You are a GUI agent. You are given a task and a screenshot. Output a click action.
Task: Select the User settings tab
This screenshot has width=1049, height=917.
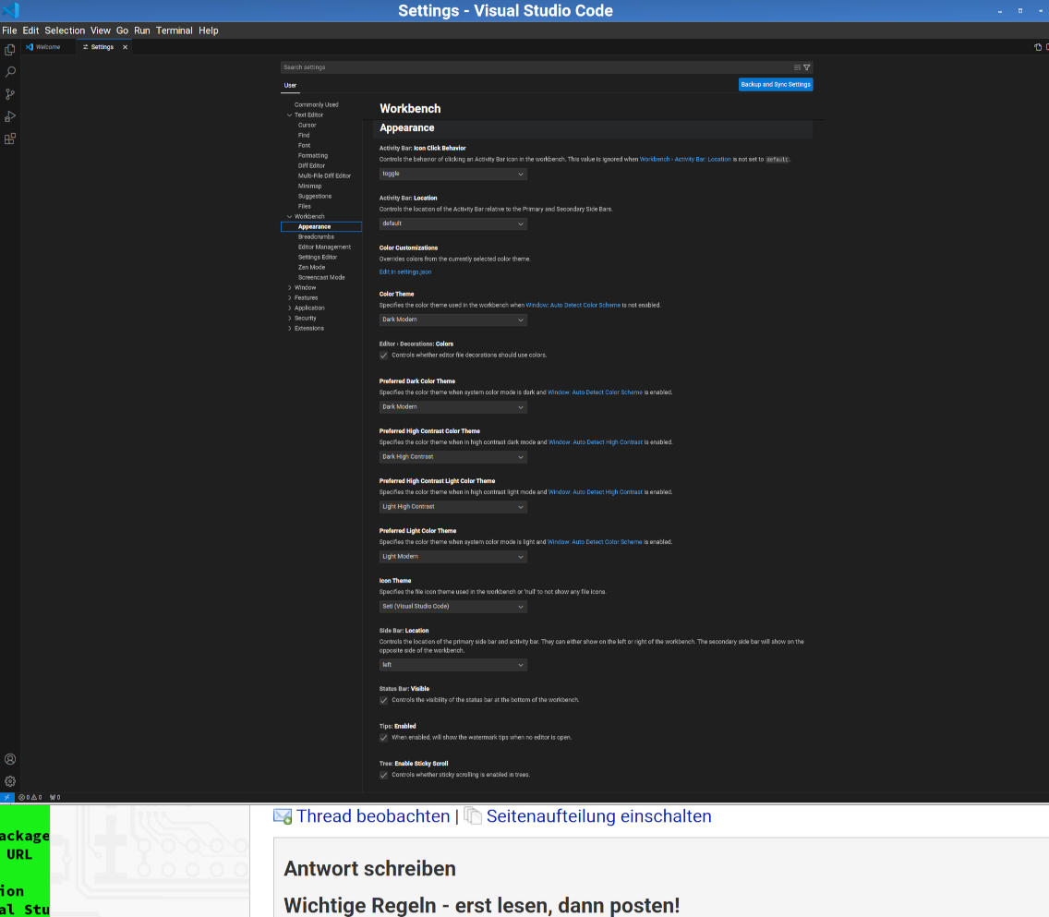click(290, 86)
